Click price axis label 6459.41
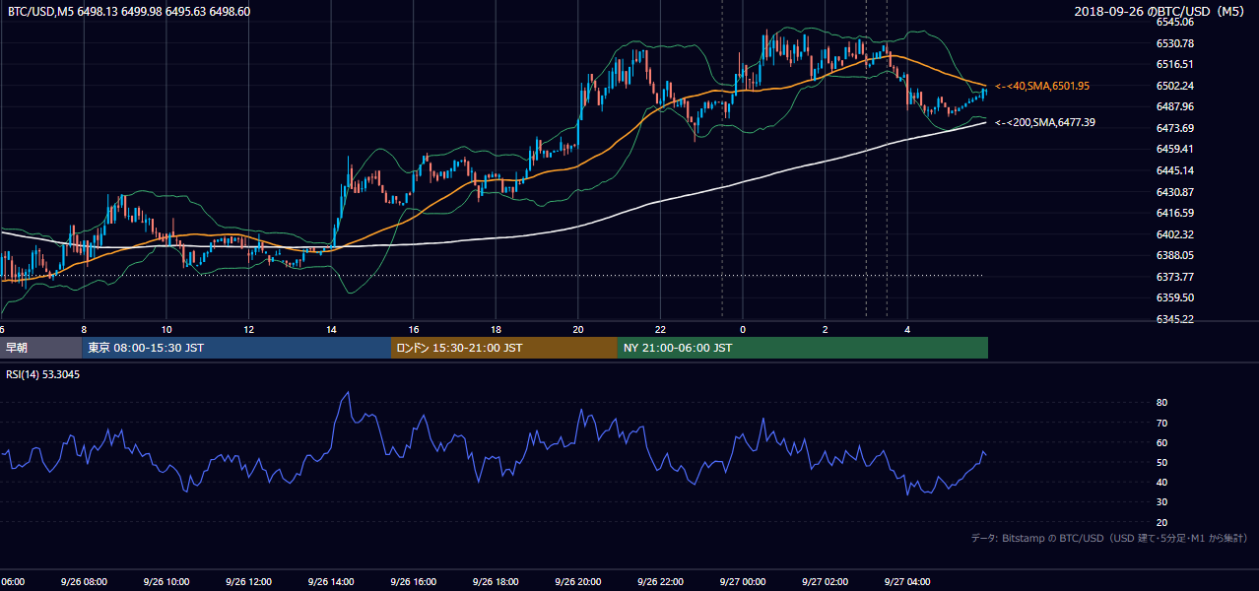Image resolution: width=1259 pixels, height=591 pixels. 1175,149
